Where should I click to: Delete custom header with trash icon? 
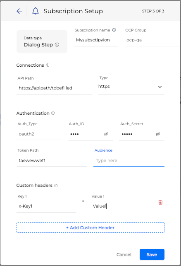click(x=160, y=202)
